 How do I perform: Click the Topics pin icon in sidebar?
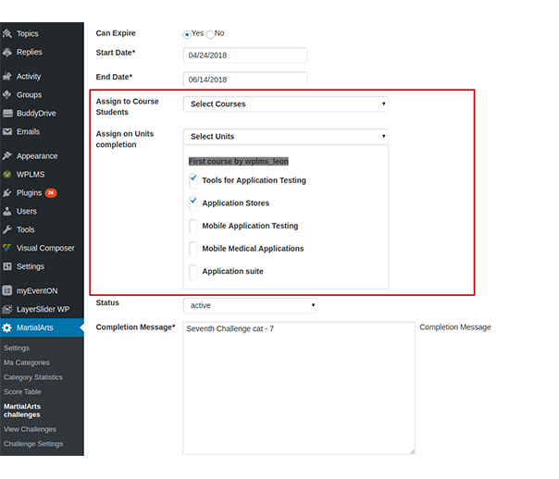tap(7, 34)
